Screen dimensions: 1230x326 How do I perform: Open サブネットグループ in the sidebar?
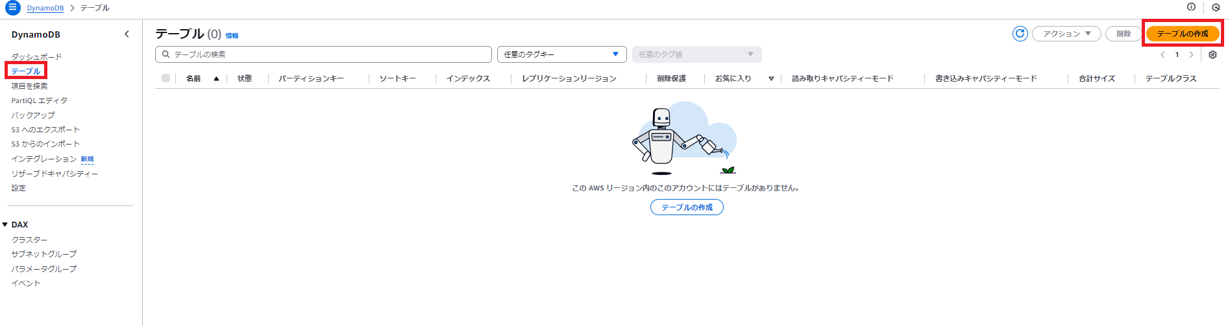pyautogui.click(x=43, y=254)
